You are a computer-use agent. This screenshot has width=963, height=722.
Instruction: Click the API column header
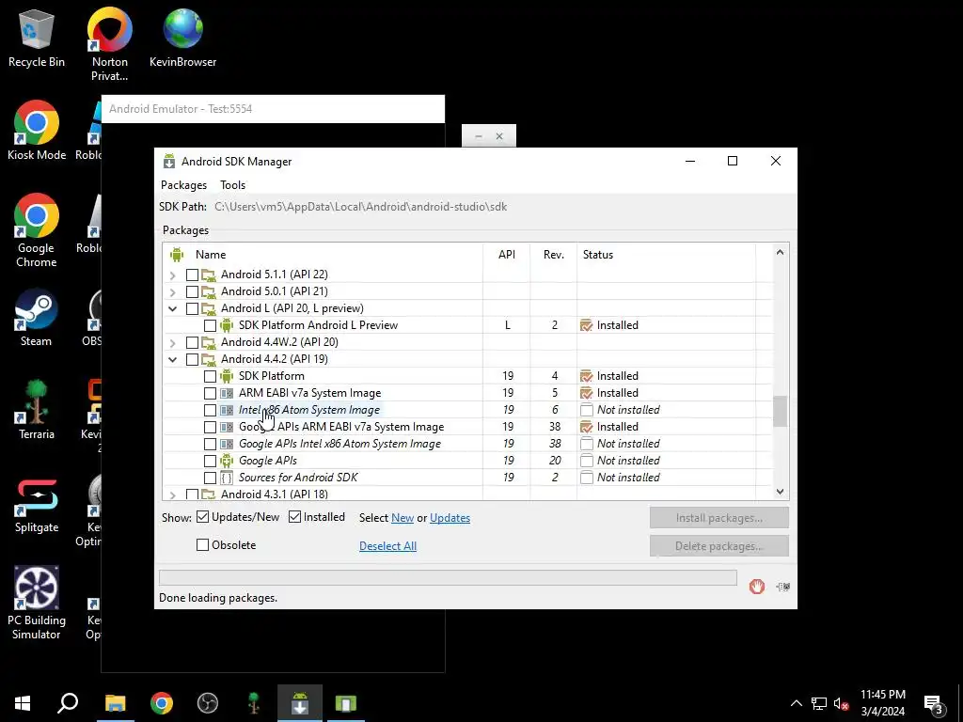click(507, 254)
